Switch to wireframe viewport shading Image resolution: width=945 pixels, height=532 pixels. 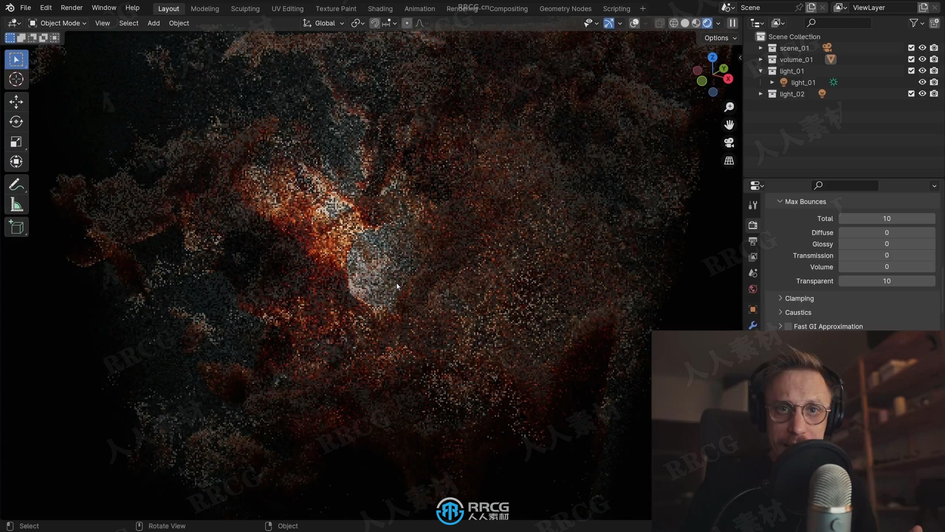pyautogui.click(x=674, y=23)
